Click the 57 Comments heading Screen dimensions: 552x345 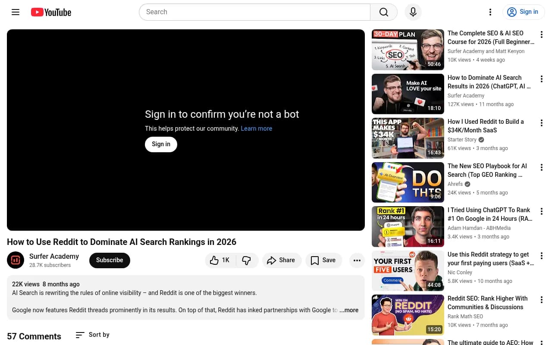[34, 336]
